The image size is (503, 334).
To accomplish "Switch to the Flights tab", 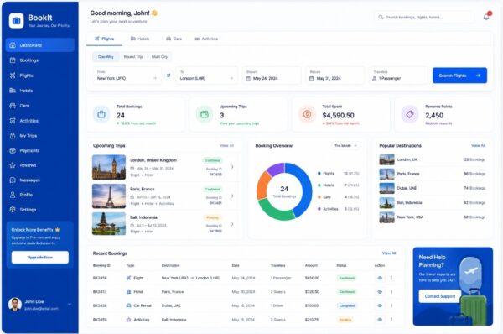I will pyautogui.click(x=104, y=39).
